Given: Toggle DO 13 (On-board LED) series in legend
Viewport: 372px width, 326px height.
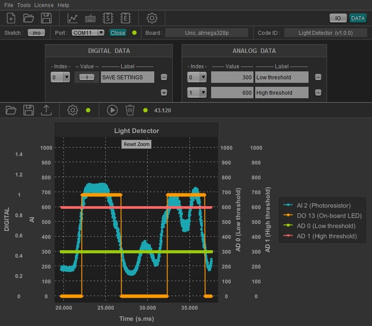Looking at the screenshot, I should pos(323,215).
